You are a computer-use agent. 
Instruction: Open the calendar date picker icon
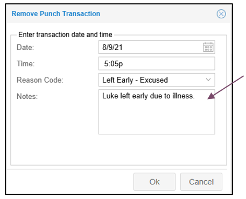208,47
